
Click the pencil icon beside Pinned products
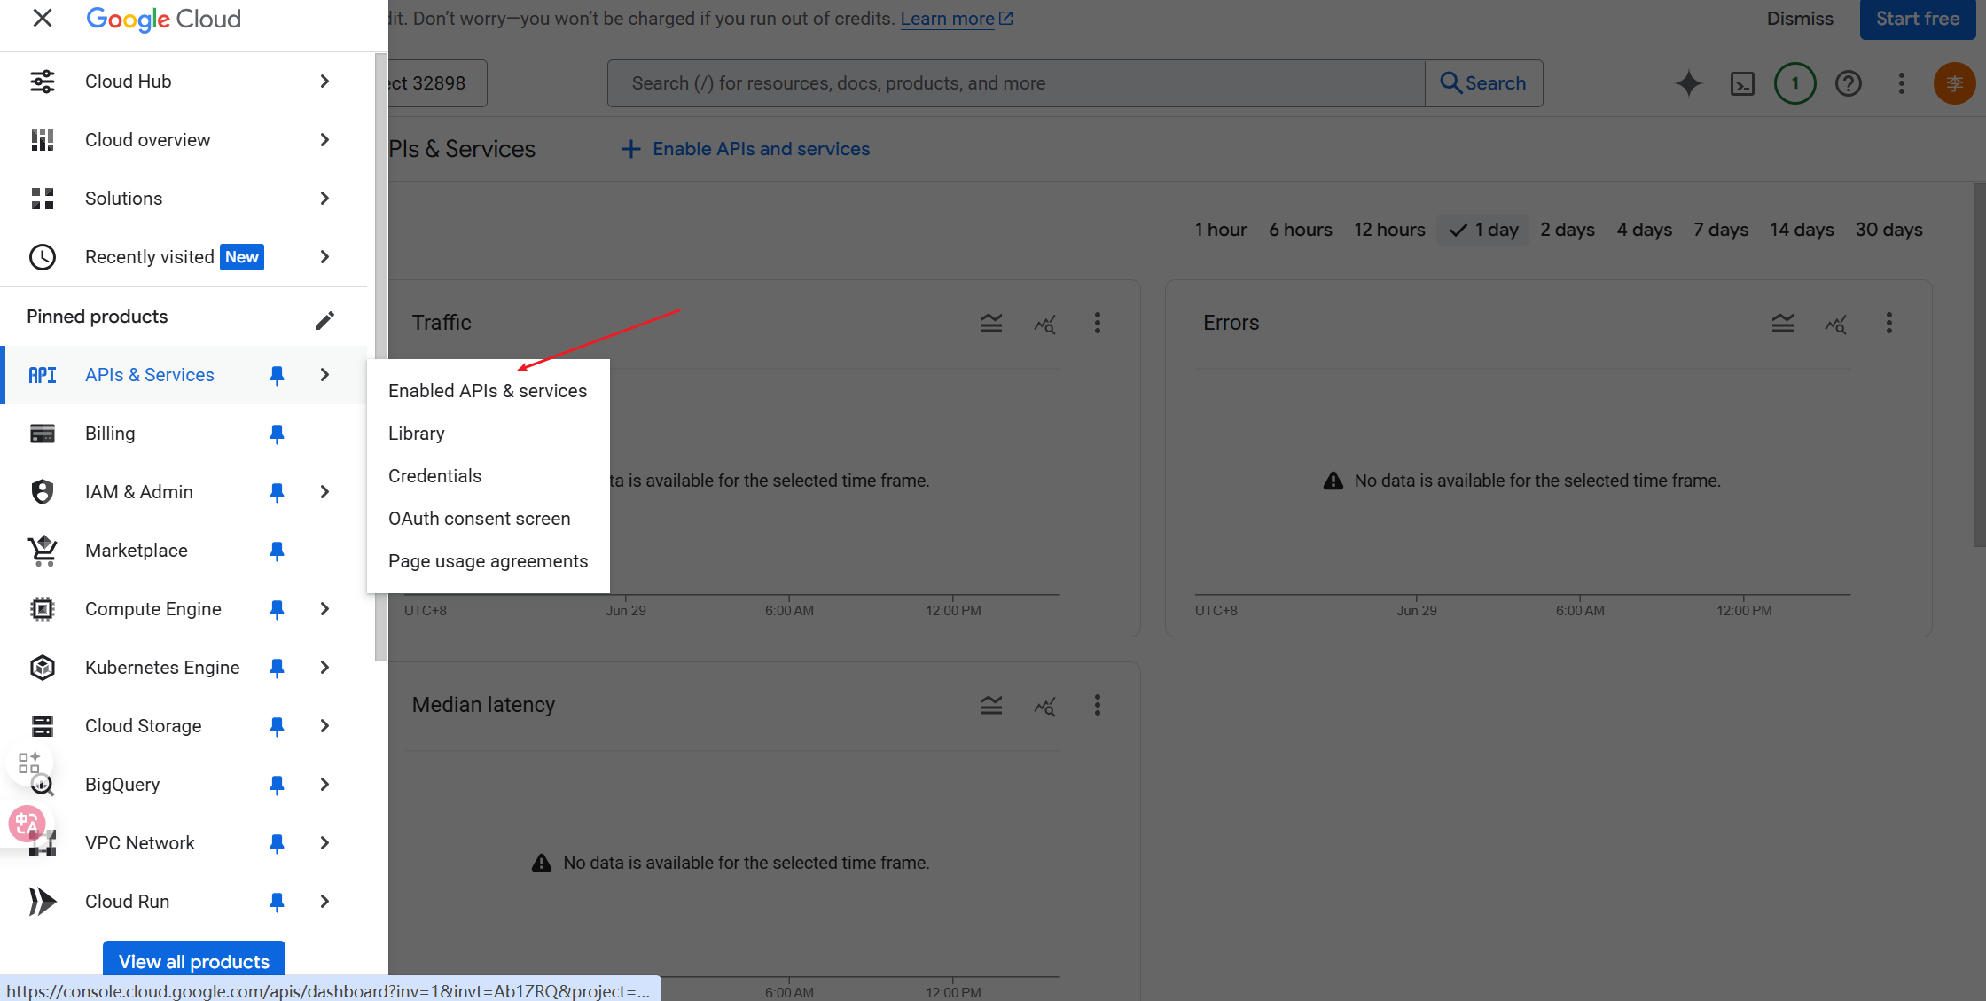coord(324,319)
